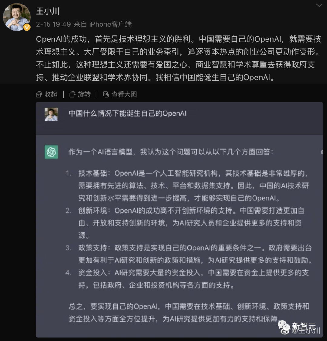The height and width of the screenshot is (341, 327).
Task: Open full-size view via 查看大图
Action: [120, 94]
